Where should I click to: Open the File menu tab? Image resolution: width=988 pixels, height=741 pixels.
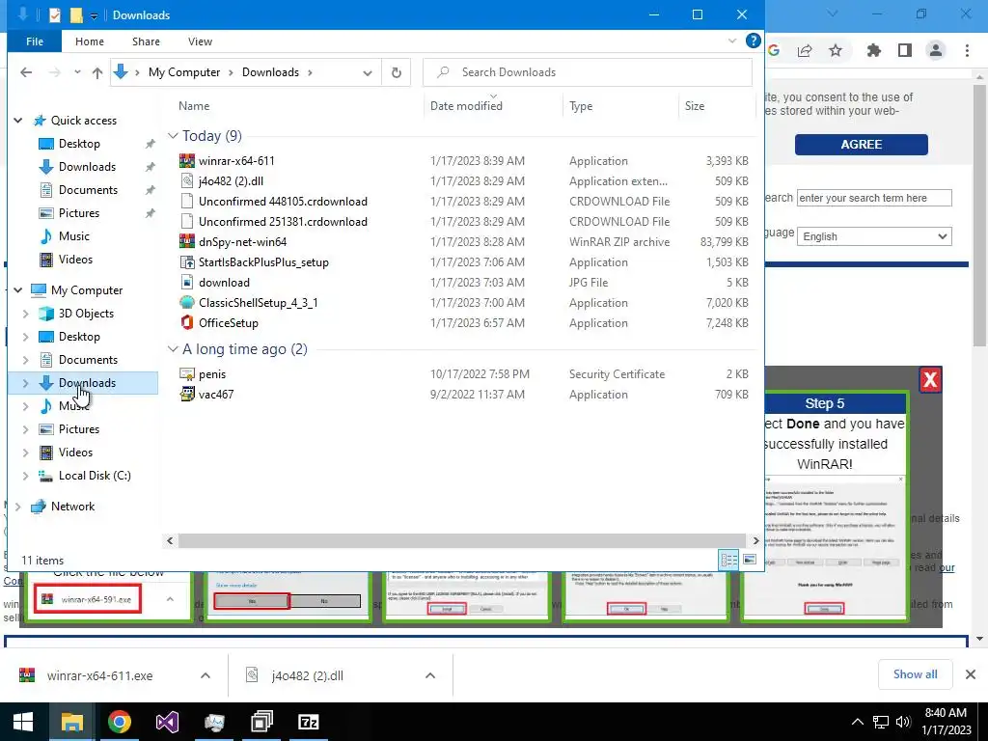coord(35,41)
